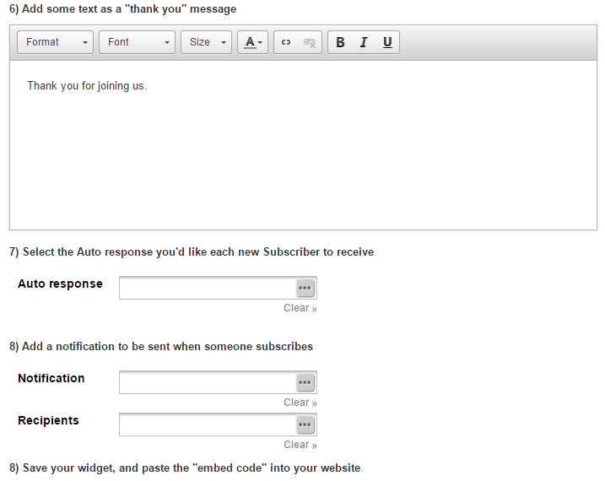Toggle underline formatting in the editor
This screenshot has height=481, width=605.
(x=387, y=43)
